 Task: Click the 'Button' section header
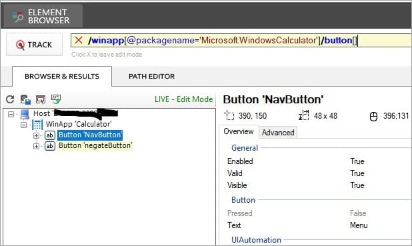pyautogui.click(x=243, y=200)
